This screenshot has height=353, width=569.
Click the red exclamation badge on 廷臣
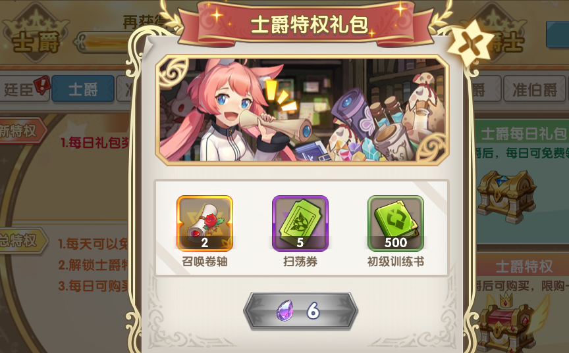(41, 85)
